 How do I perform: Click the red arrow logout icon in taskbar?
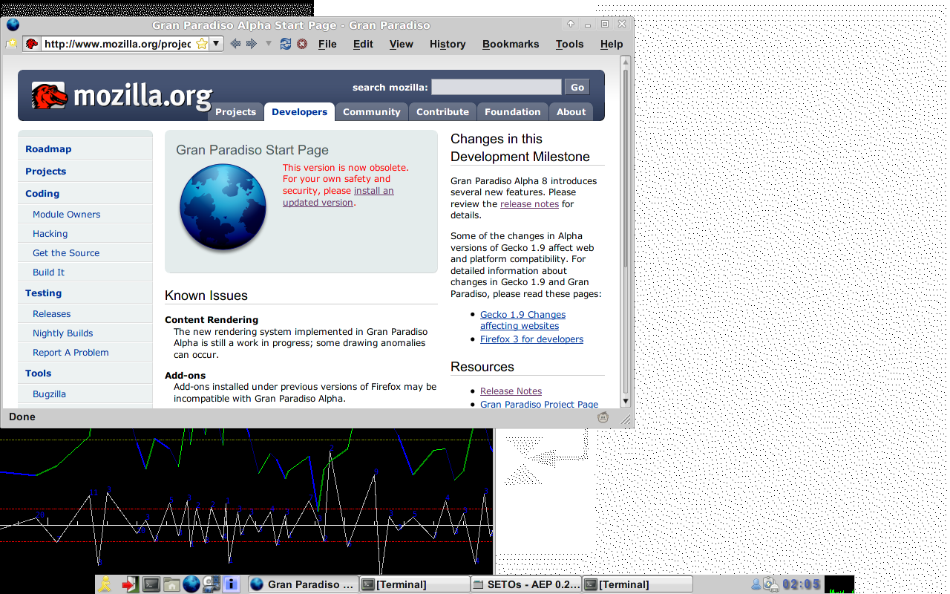click(x=130, y=584)
